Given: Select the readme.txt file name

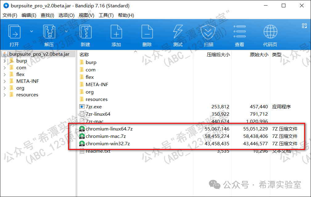Looking at the screenshot, I should pyautogui.click(x=98, y=151).
